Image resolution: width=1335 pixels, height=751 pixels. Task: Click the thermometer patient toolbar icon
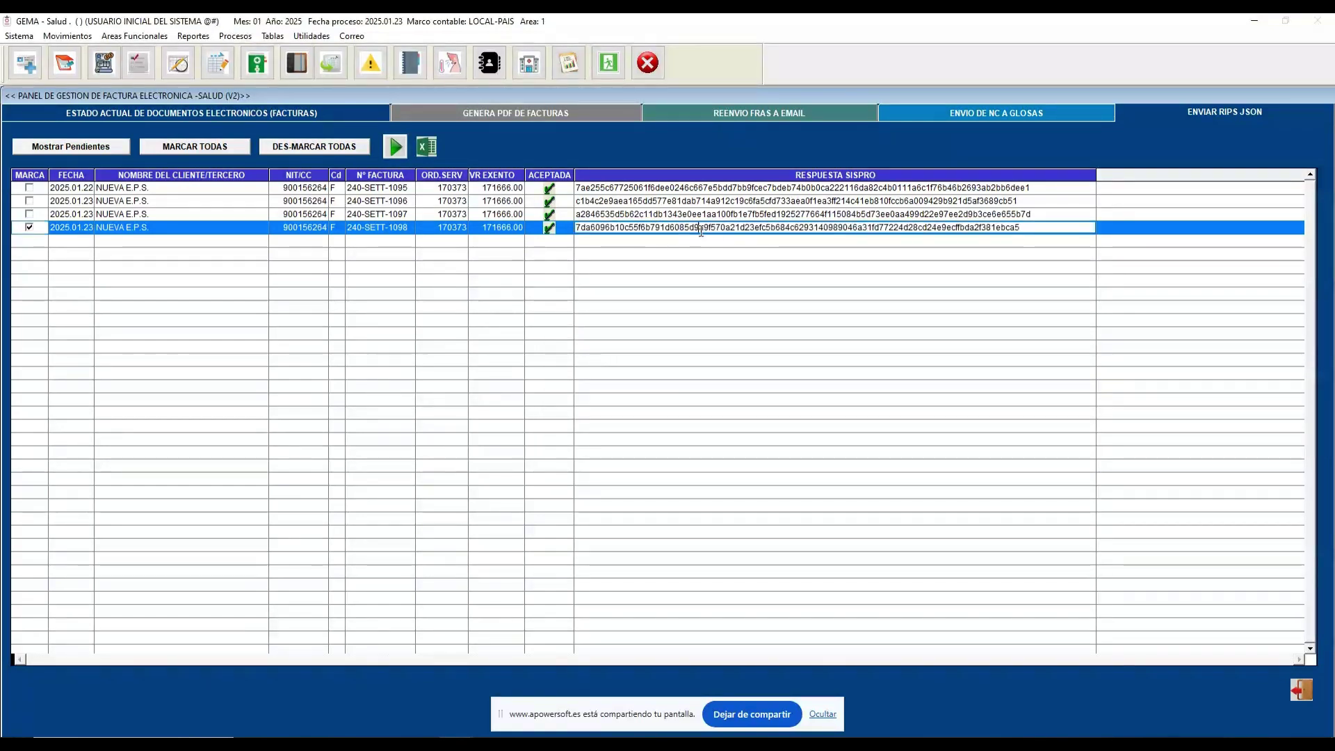[x=450, y=63]
